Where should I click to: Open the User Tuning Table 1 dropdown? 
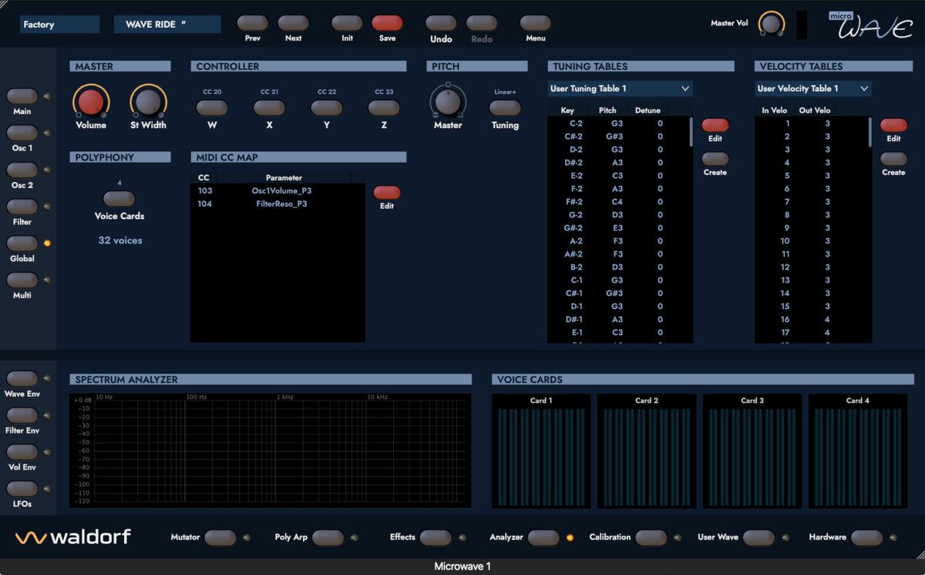point(620,89)
